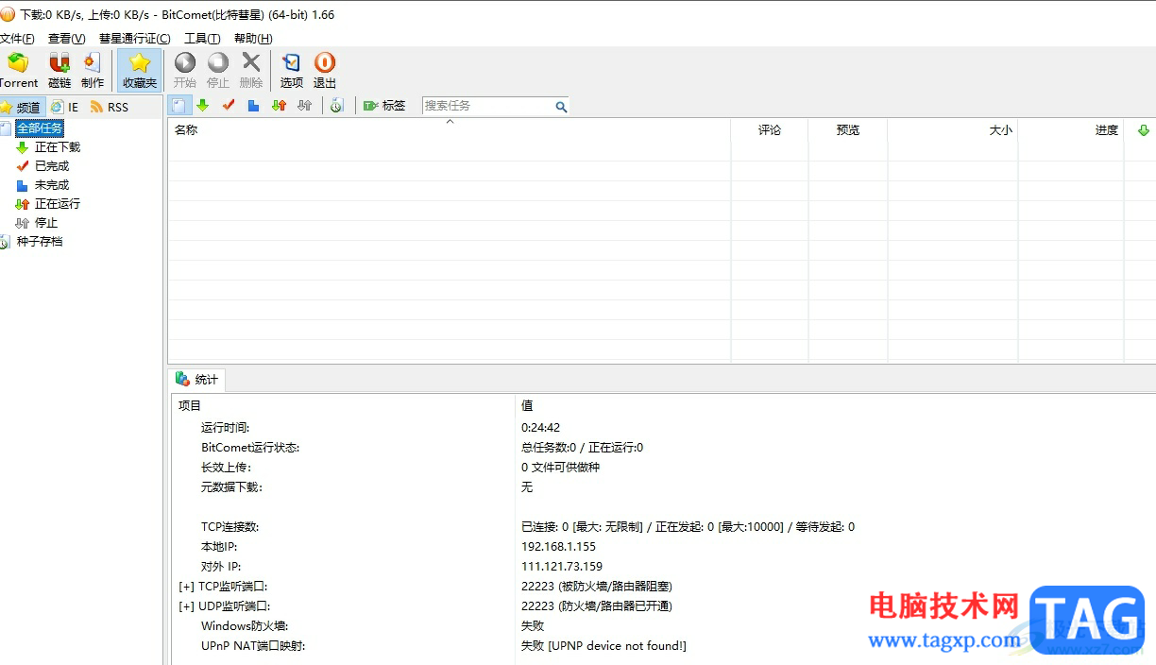Select 正在下载 in the sidebar tree
This screenshot has height=665, width=1156.
[58, 147]
